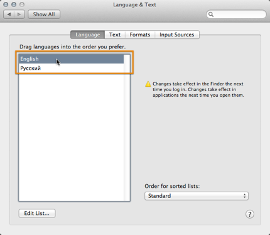270x235 pixels.
Task: Click the Standard dropdown's up-down arrows
Action: [244, 196]
